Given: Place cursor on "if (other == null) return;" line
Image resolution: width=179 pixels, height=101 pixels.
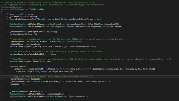Looking at the screenshot, I should 19,14.
